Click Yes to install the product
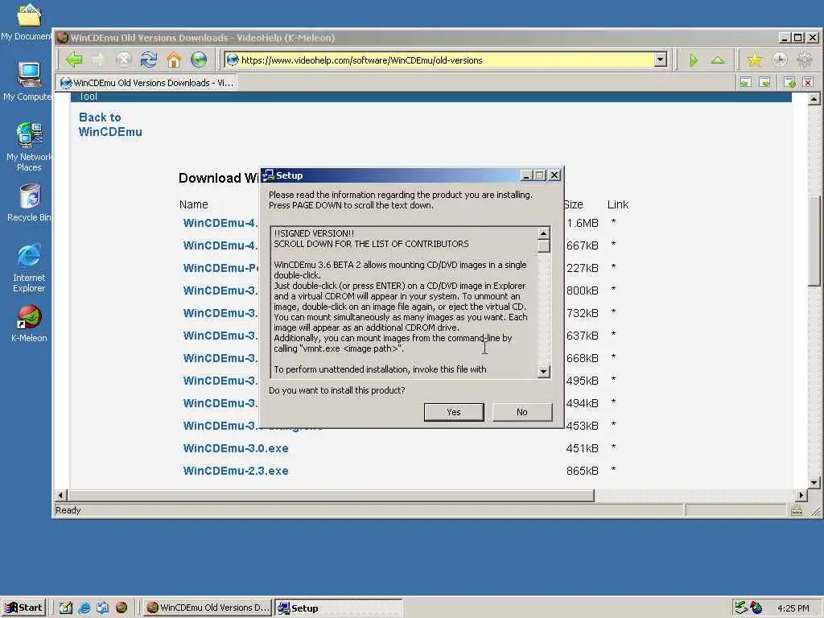Image resolution: width=824 pixels, height=618 pixels. (454, 412)
